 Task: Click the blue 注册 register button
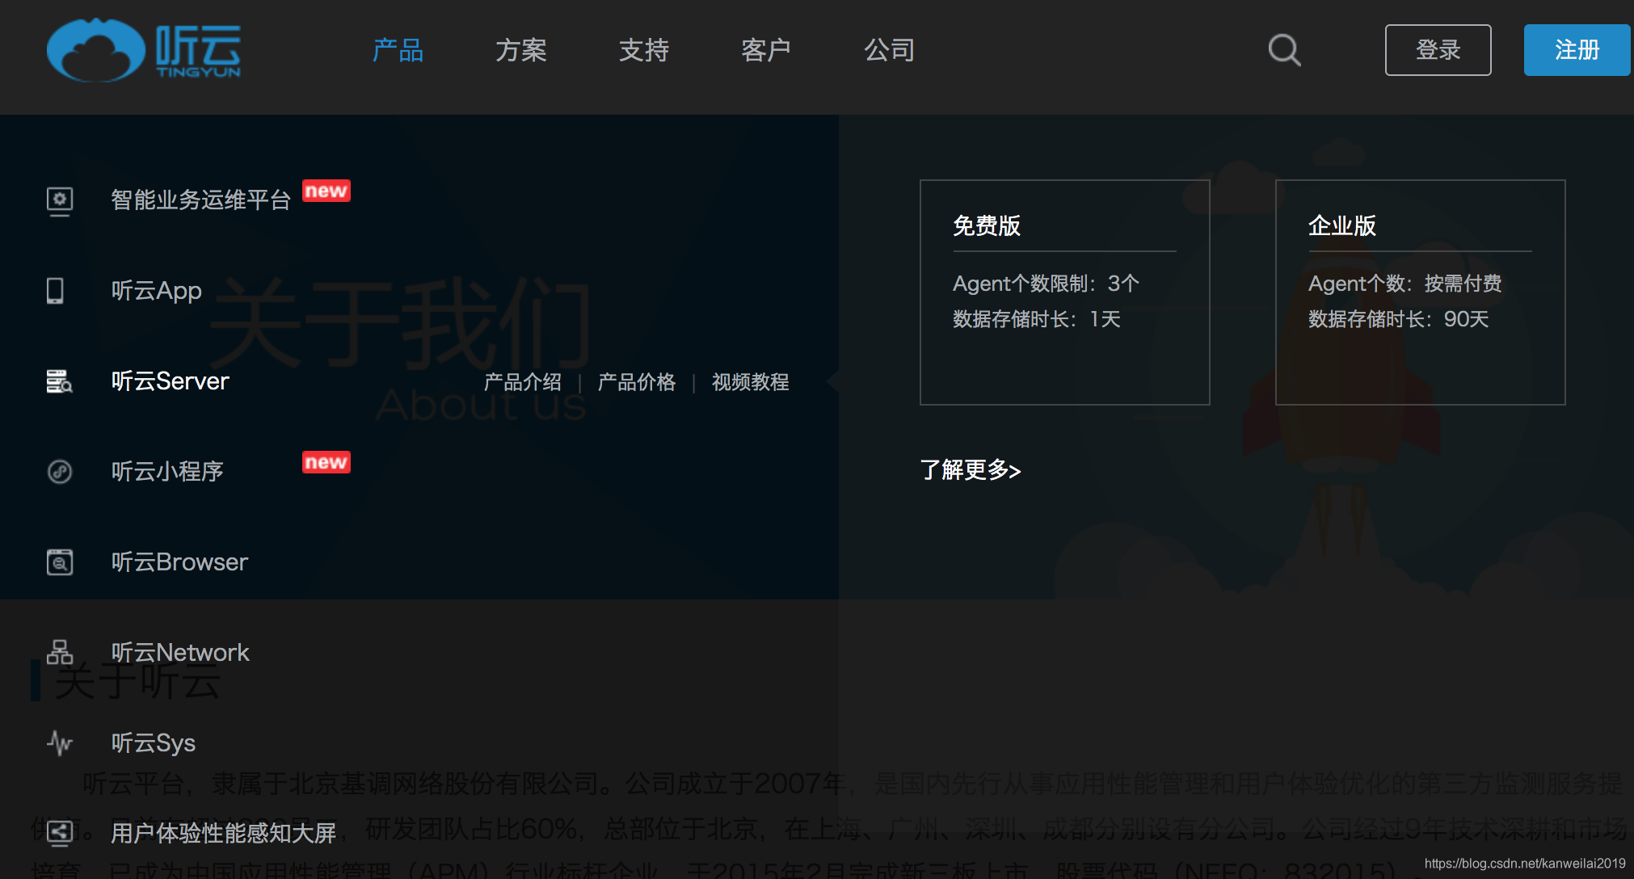1577,50
